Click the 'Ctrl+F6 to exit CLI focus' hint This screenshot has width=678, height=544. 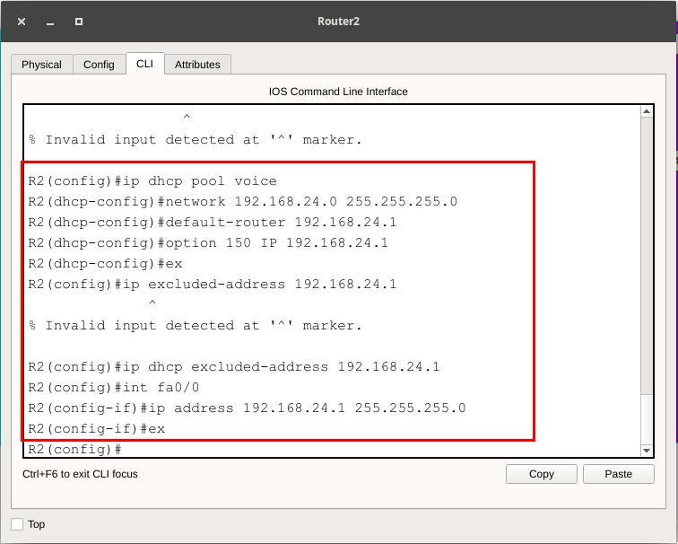(x=80, y=474)
